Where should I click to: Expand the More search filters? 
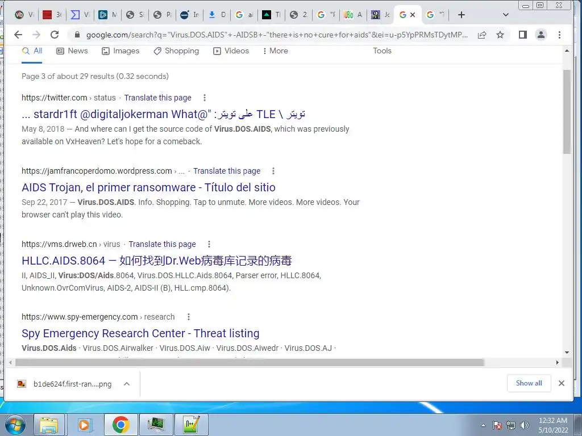(276, 51)
